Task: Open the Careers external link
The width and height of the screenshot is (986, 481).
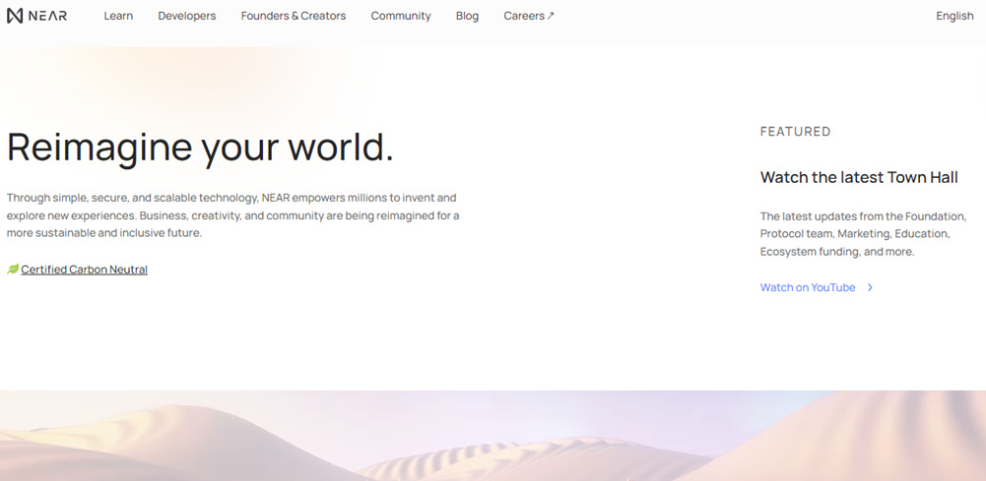Action: 529,16
